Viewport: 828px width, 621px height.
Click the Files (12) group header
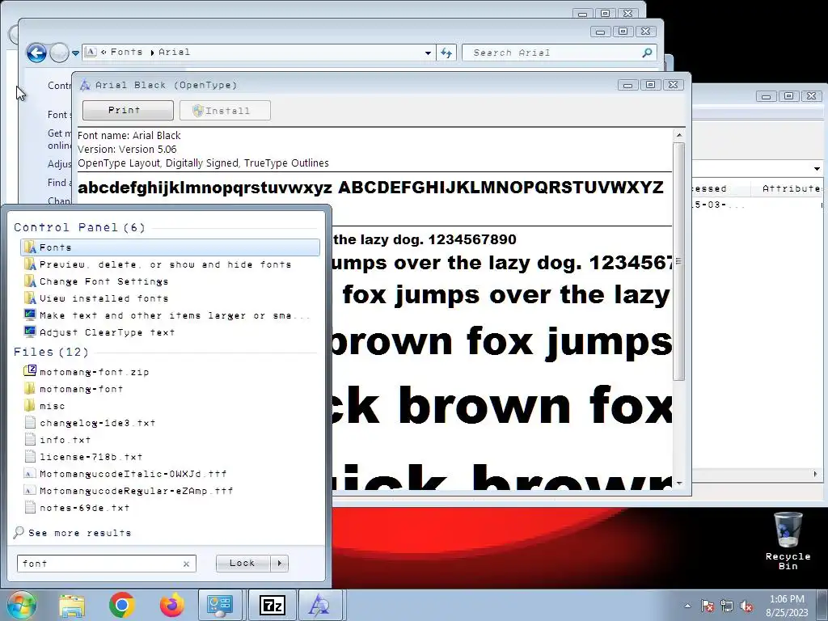tap(51, 353)
